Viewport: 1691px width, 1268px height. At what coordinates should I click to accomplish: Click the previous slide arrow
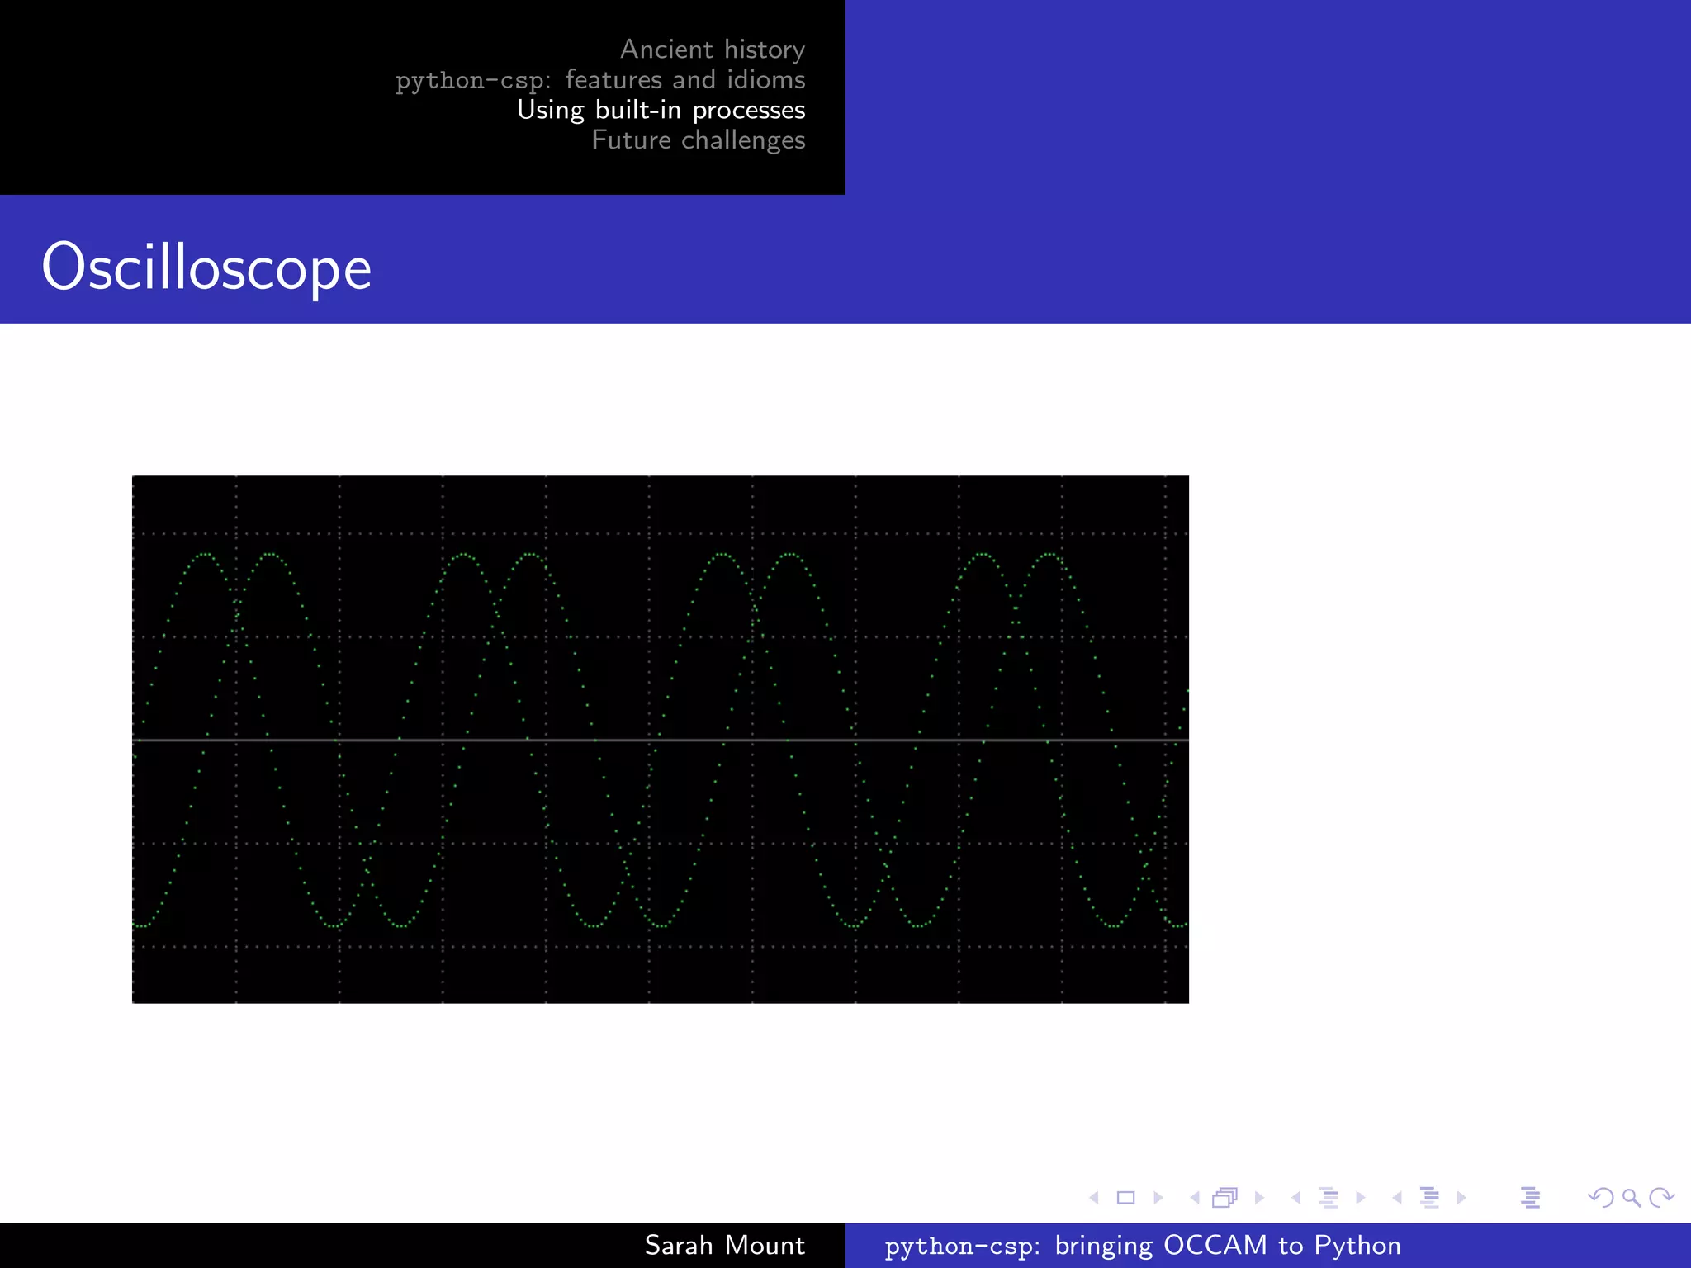(x=1095, y=1198)
